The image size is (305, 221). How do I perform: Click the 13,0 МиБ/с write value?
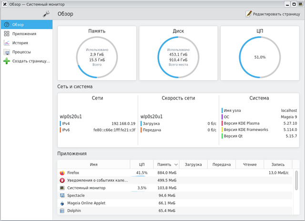(x=278, y=172)
